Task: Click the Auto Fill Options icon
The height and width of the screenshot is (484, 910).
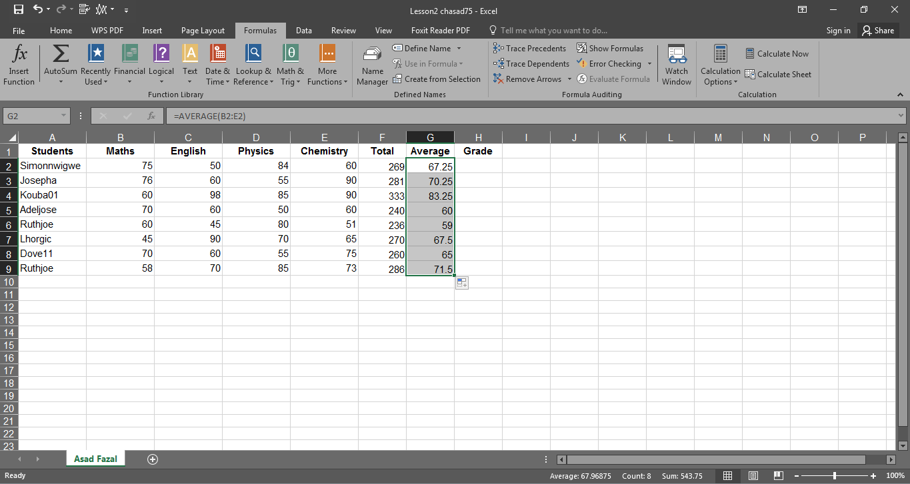Action: pyautogui.click(x=462, y=283)
